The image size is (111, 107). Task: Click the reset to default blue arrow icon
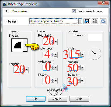103,21
